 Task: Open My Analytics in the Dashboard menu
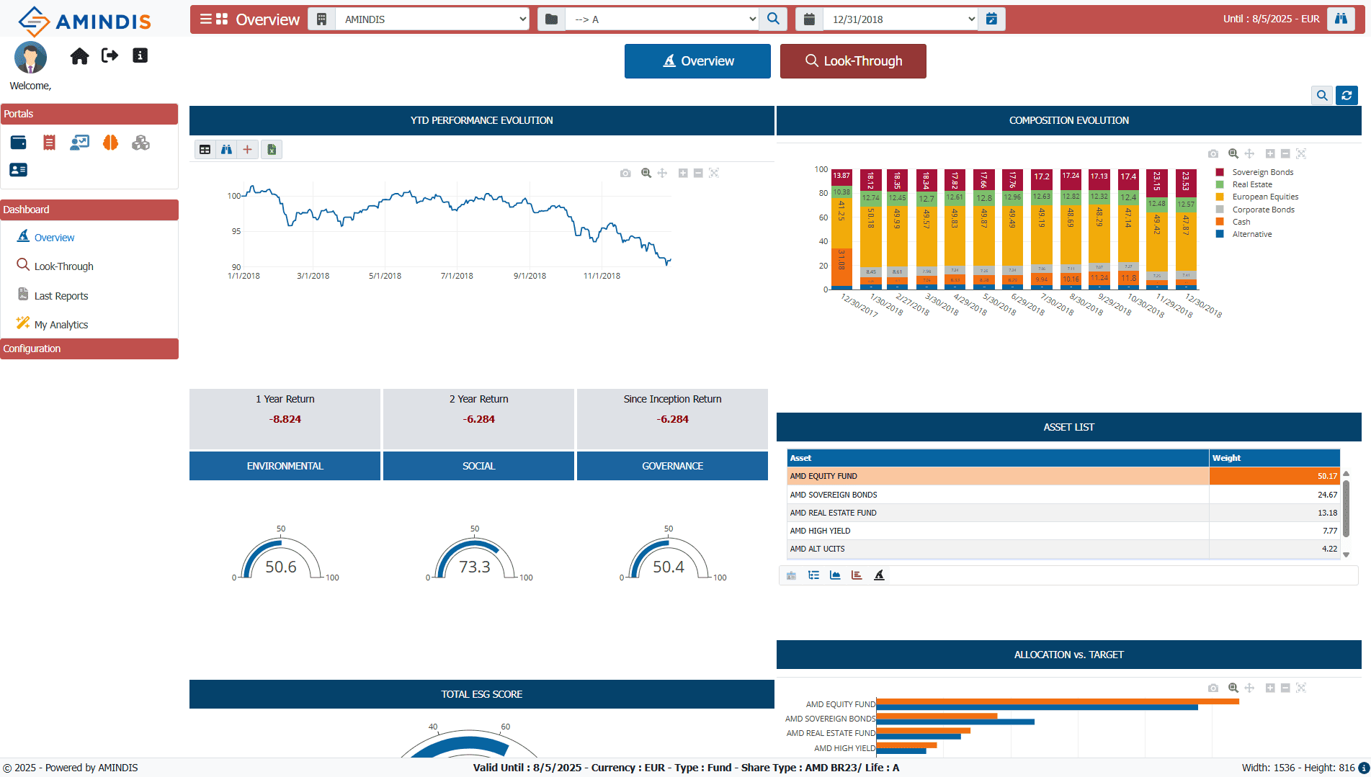61,325
